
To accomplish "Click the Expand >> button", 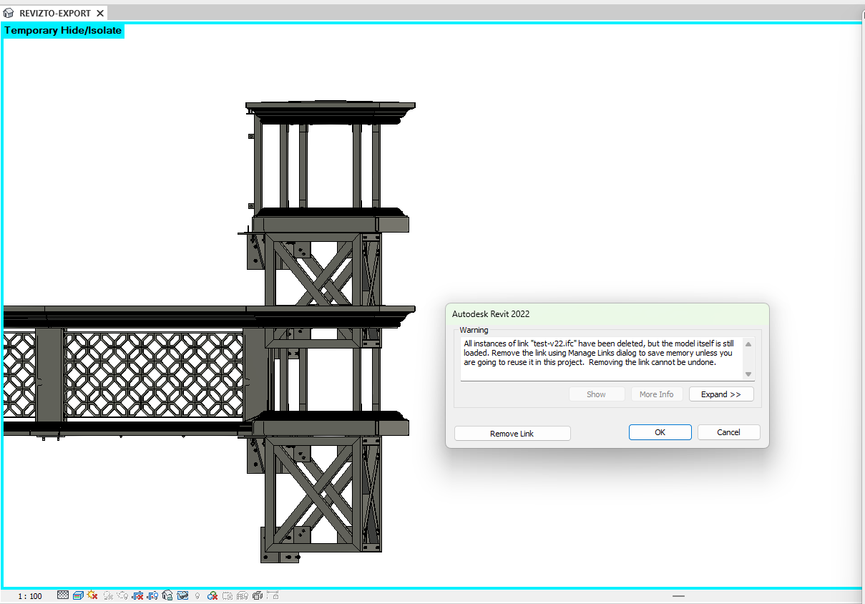I will tap(721, 394).
